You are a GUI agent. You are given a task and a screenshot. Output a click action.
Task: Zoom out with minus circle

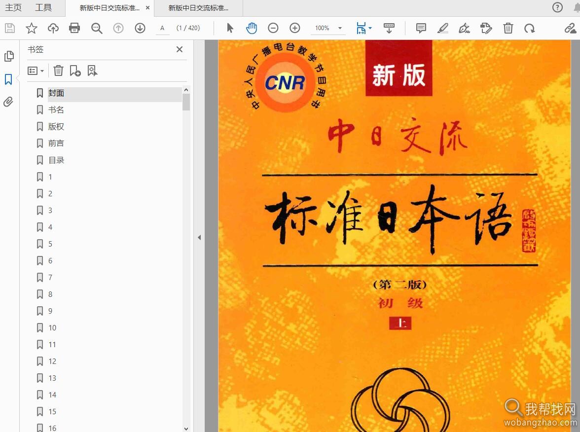click(x=273, y=28)
